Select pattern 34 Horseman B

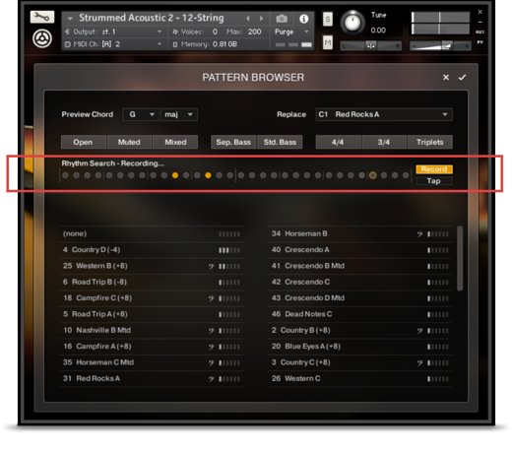[360, 233]
